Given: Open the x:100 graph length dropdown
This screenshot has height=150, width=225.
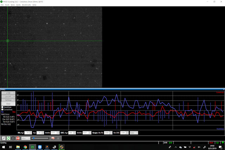Looking at the screenshot, I should point(8,93).
